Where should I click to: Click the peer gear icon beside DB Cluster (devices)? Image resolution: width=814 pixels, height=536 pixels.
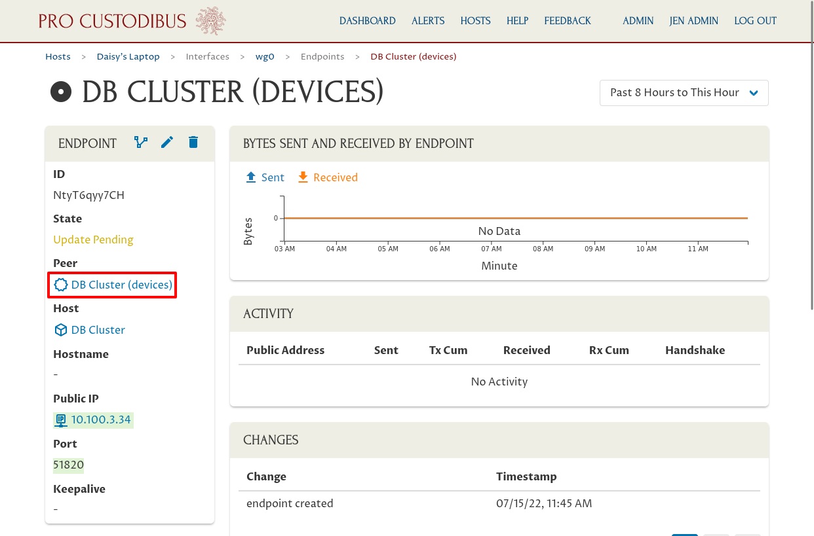point(61,285)
